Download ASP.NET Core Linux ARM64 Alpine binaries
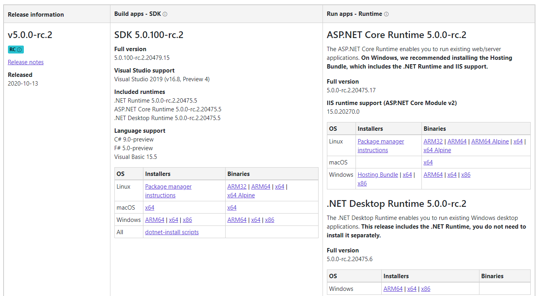 (x=490, y=141)
